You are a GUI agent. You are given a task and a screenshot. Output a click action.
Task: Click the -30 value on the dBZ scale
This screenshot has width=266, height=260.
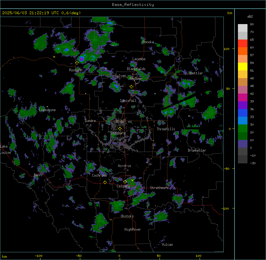point(253,163)
